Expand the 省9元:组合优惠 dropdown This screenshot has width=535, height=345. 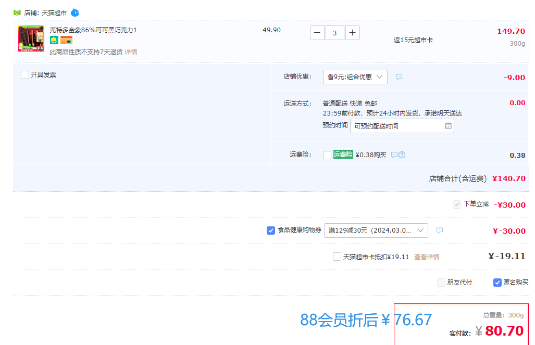[355, 77]
